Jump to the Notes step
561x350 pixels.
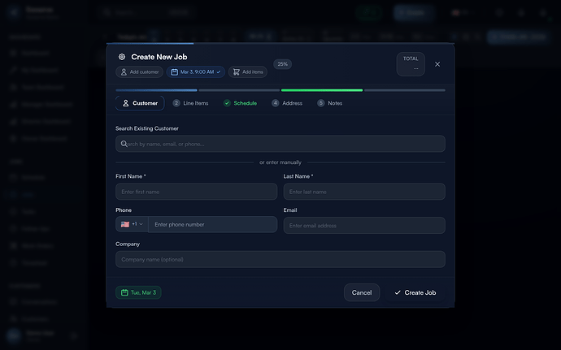pos(330,103)
